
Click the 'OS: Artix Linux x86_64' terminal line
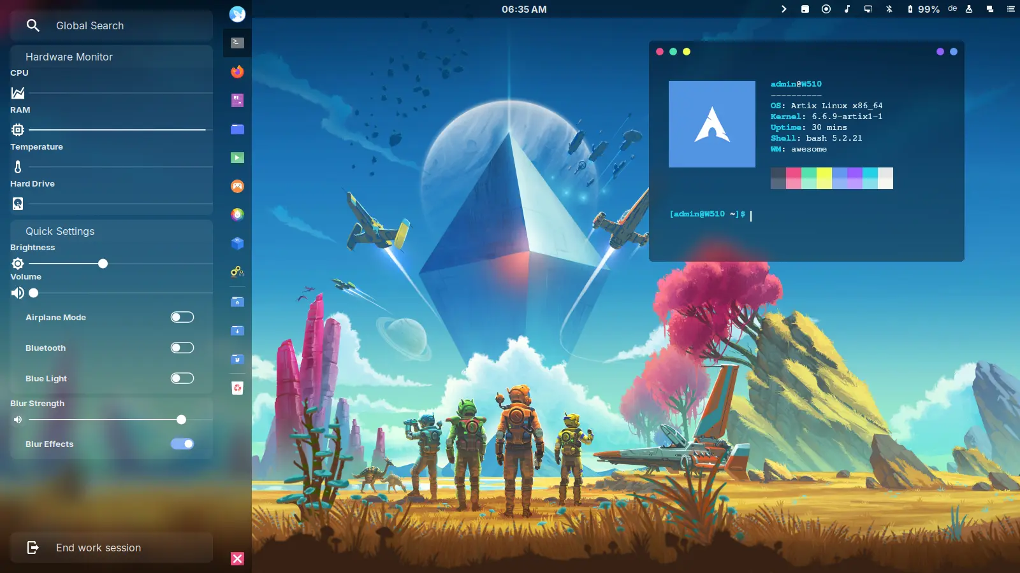[x=826, y=106]
